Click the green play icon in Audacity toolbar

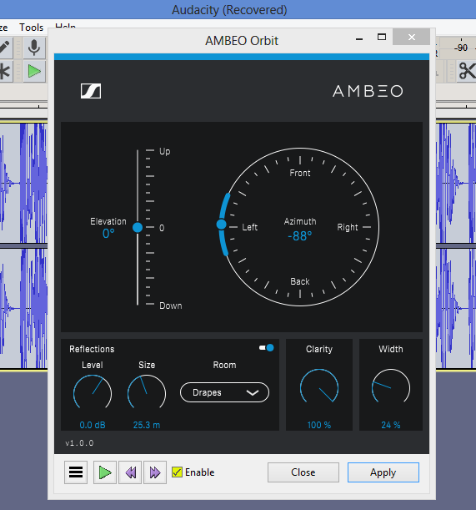tap(34, 71)
